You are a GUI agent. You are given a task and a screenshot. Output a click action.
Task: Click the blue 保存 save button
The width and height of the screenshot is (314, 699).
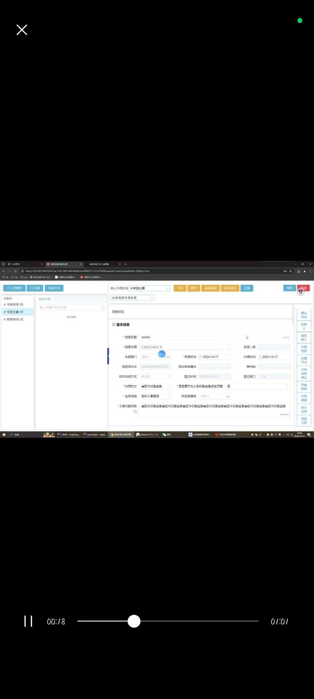[x=290, y=288]
